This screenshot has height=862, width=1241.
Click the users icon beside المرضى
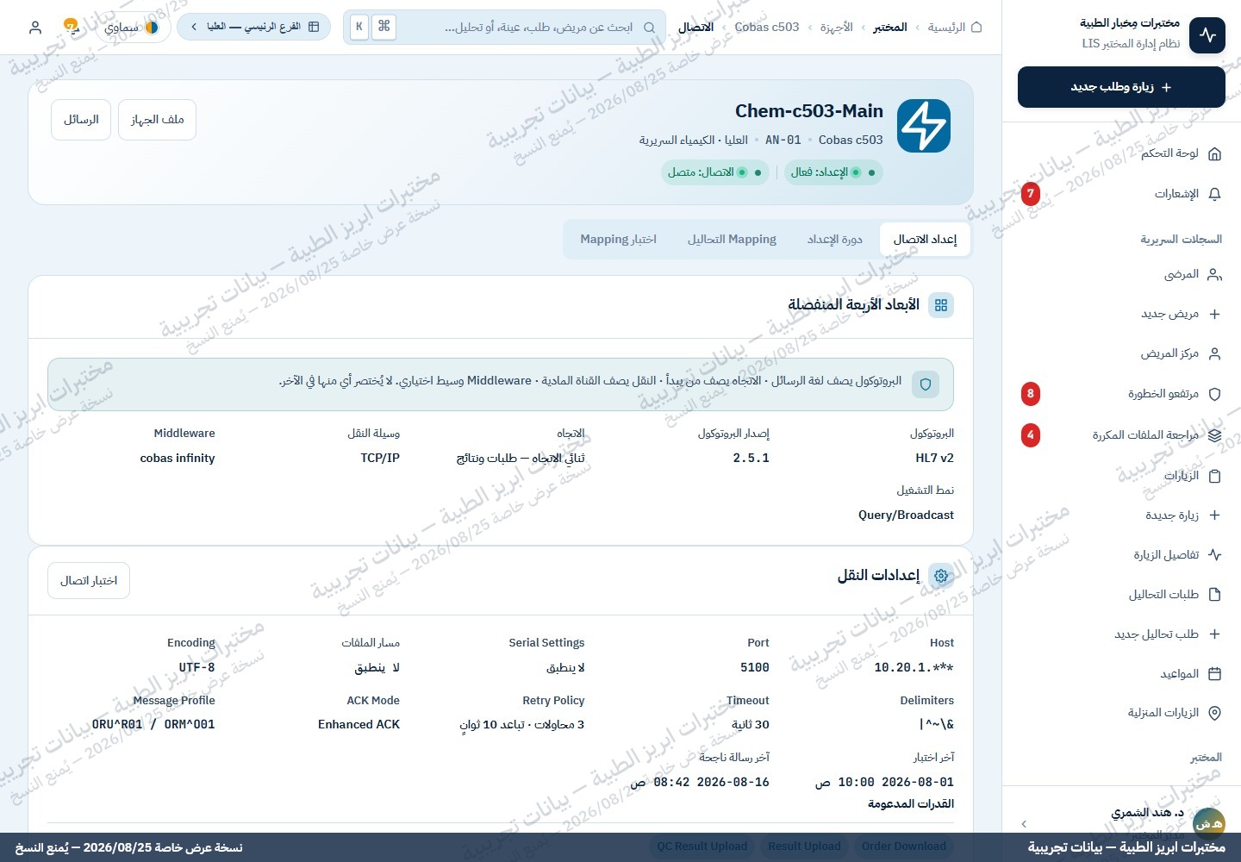click(1214, 274)
